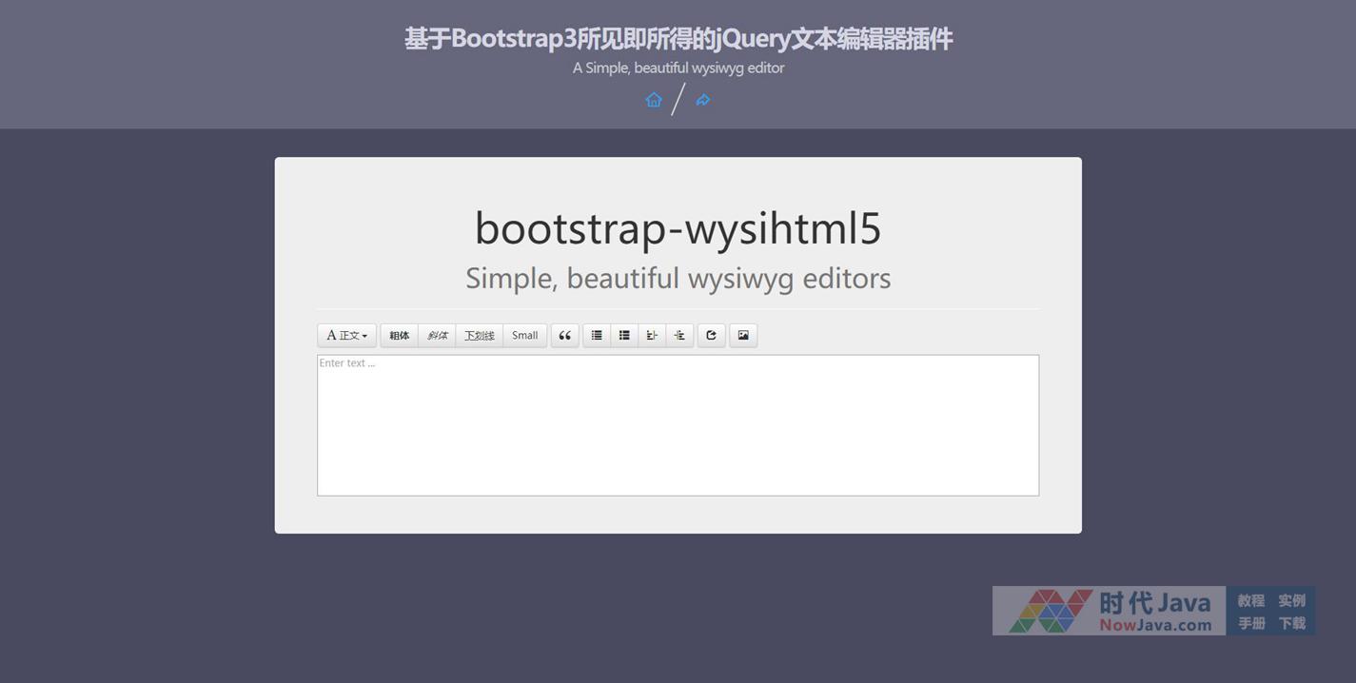This screenshot has width=1356, height=683.
Task: Go to the home page icon
Action: pyautogui.click(x=654, y=100)
